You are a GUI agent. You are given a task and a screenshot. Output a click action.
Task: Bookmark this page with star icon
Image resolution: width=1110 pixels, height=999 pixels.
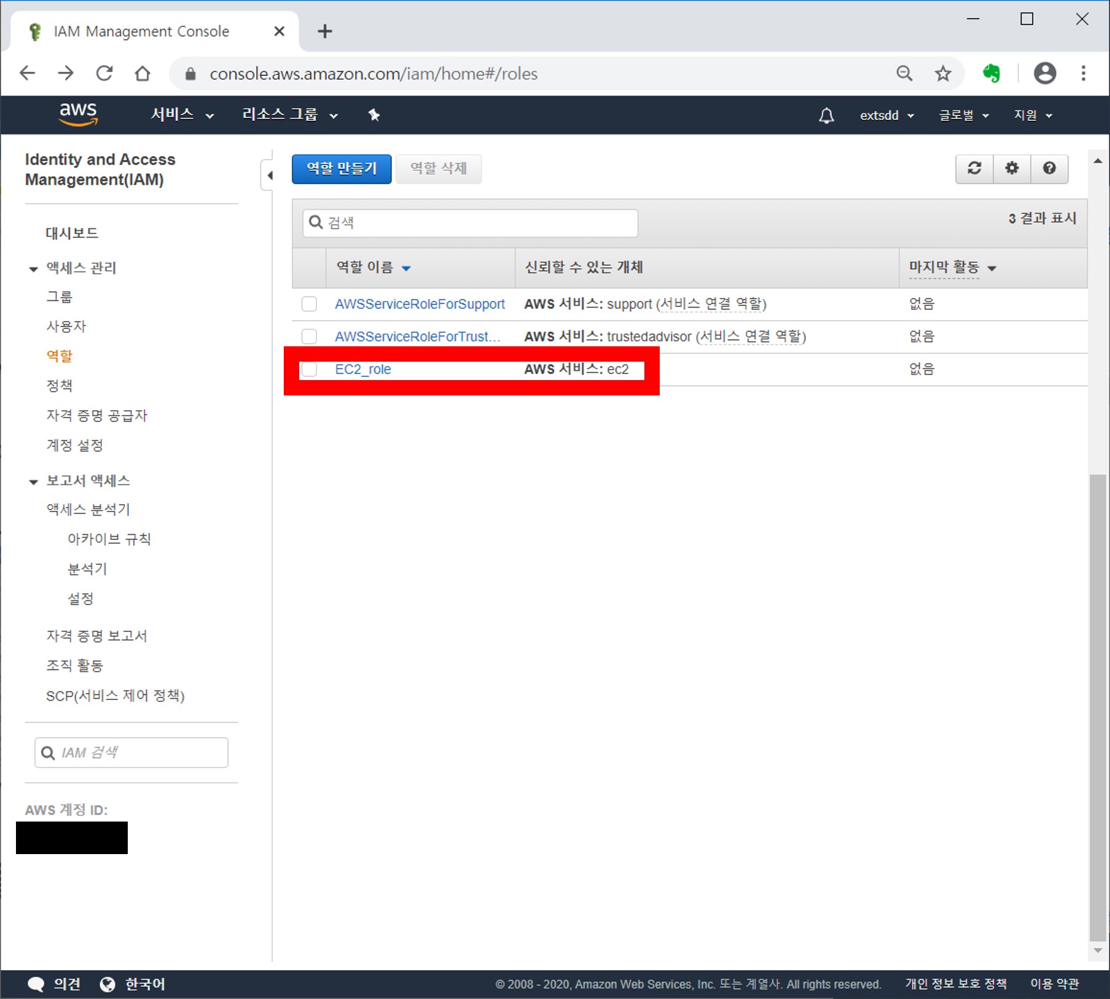(943, 74)
